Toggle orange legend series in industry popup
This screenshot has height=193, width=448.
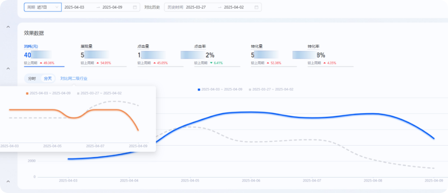(x=48, y=93)
